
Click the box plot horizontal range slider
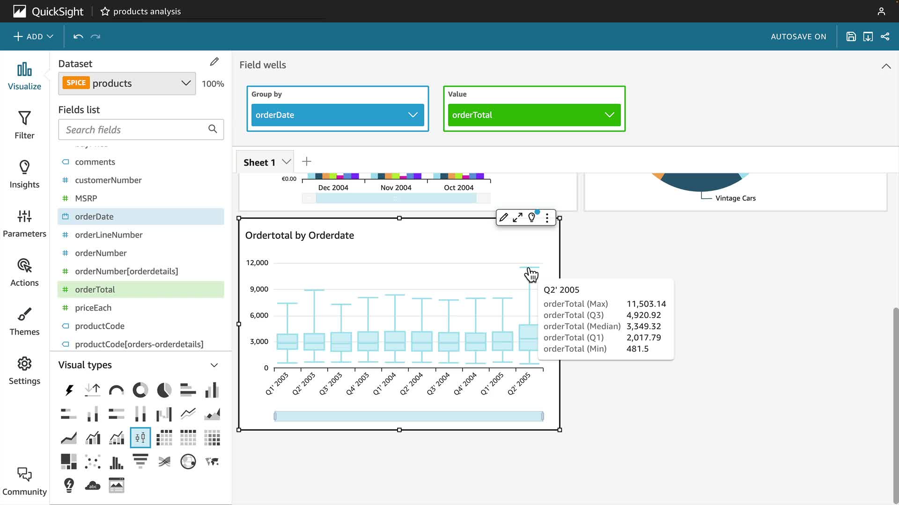(408, 416)
